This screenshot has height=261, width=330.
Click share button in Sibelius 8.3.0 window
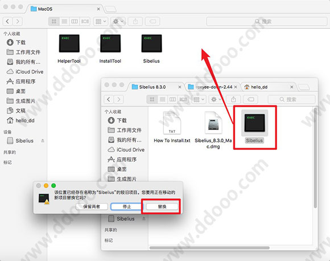pos(233,99)
